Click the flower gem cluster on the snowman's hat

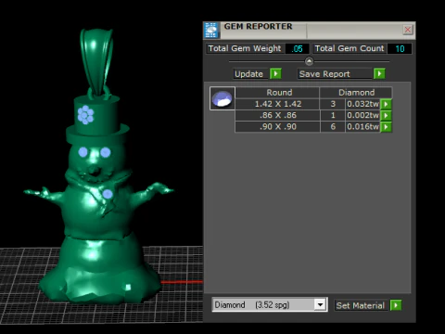coord(85,115)
